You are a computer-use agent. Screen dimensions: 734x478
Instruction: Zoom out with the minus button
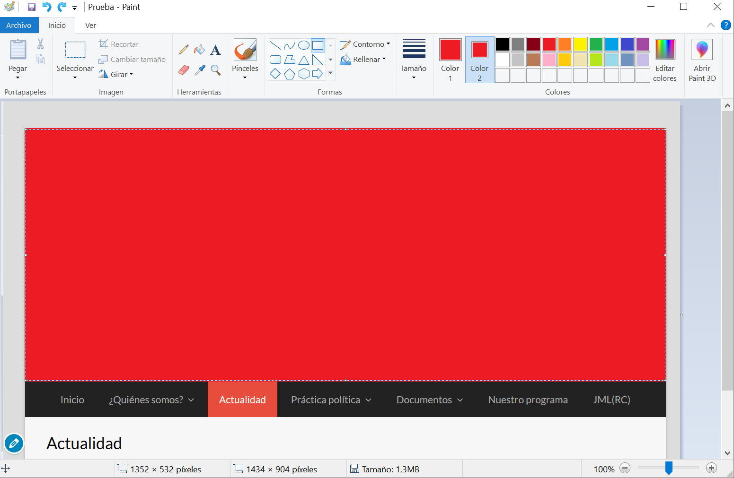[x=625, y=468]
